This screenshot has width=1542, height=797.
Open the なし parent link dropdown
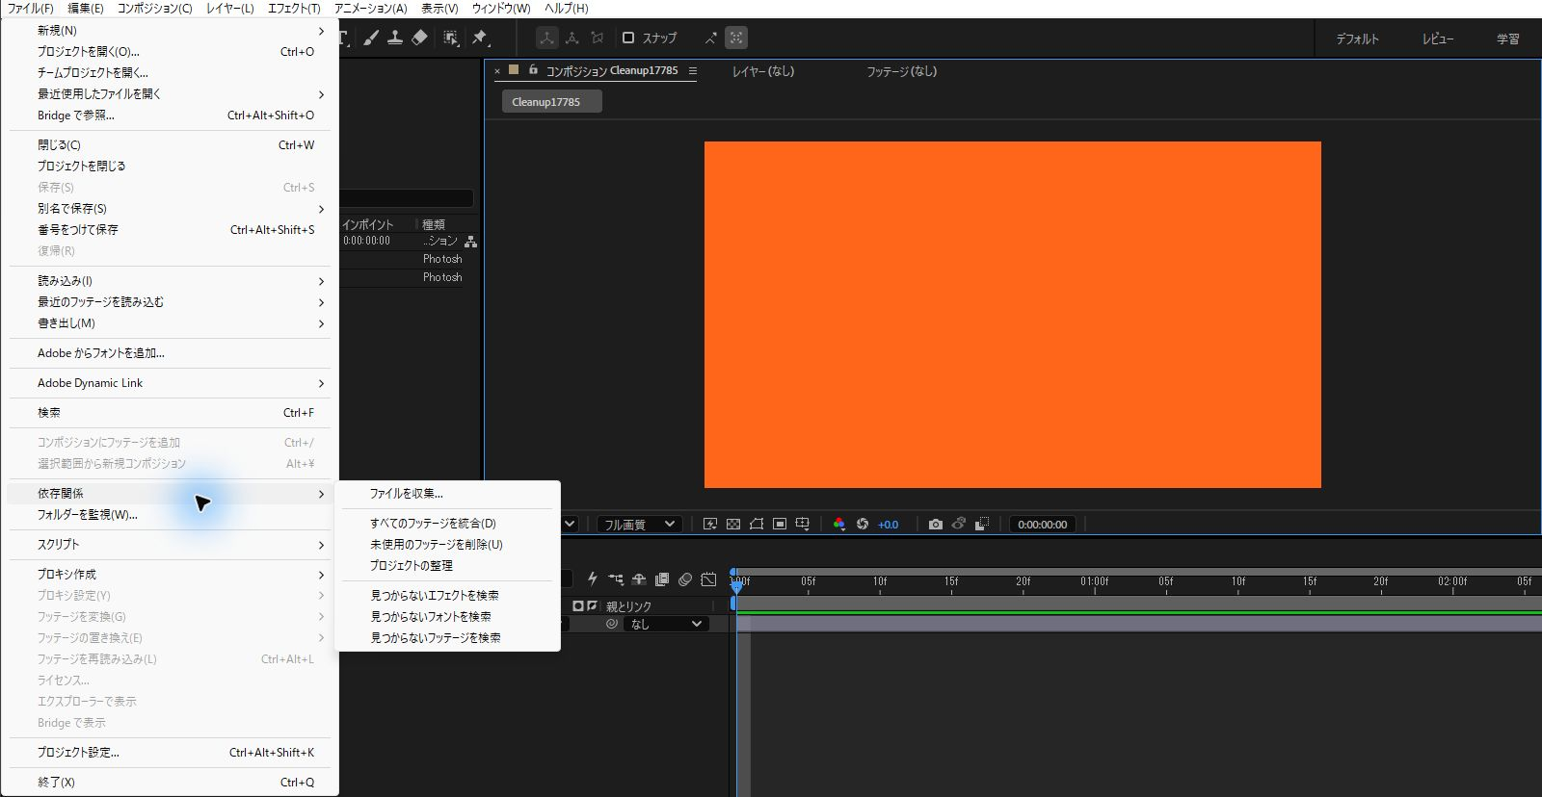click(666, 624)
